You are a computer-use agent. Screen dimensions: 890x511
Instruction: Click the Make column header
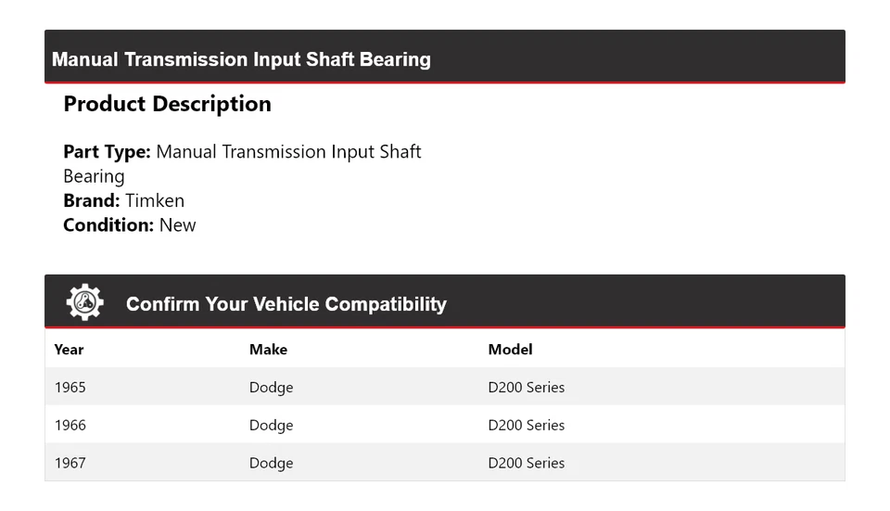click(268, 350)
